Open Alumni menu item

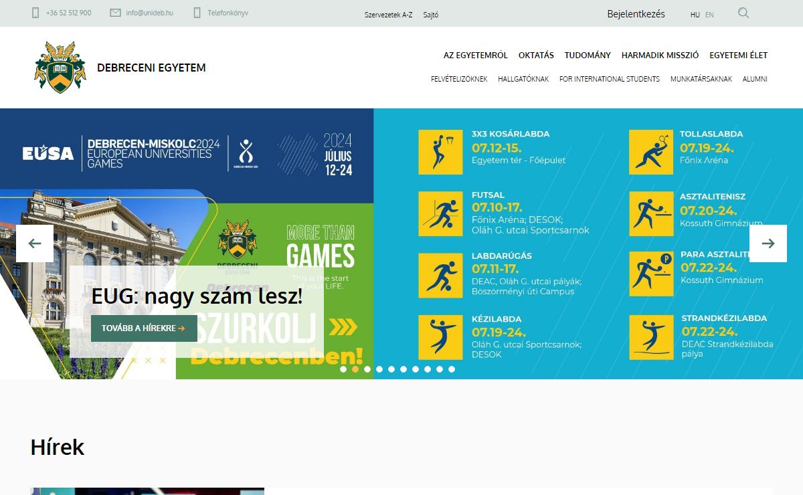pyautogui.click(x=755, y=79)
